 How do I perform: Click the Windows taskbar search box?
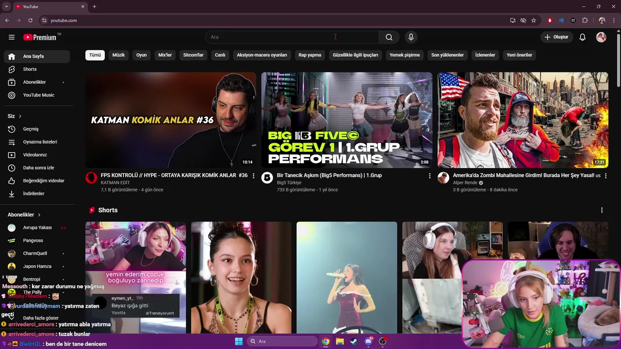click(x=282, y=341)
